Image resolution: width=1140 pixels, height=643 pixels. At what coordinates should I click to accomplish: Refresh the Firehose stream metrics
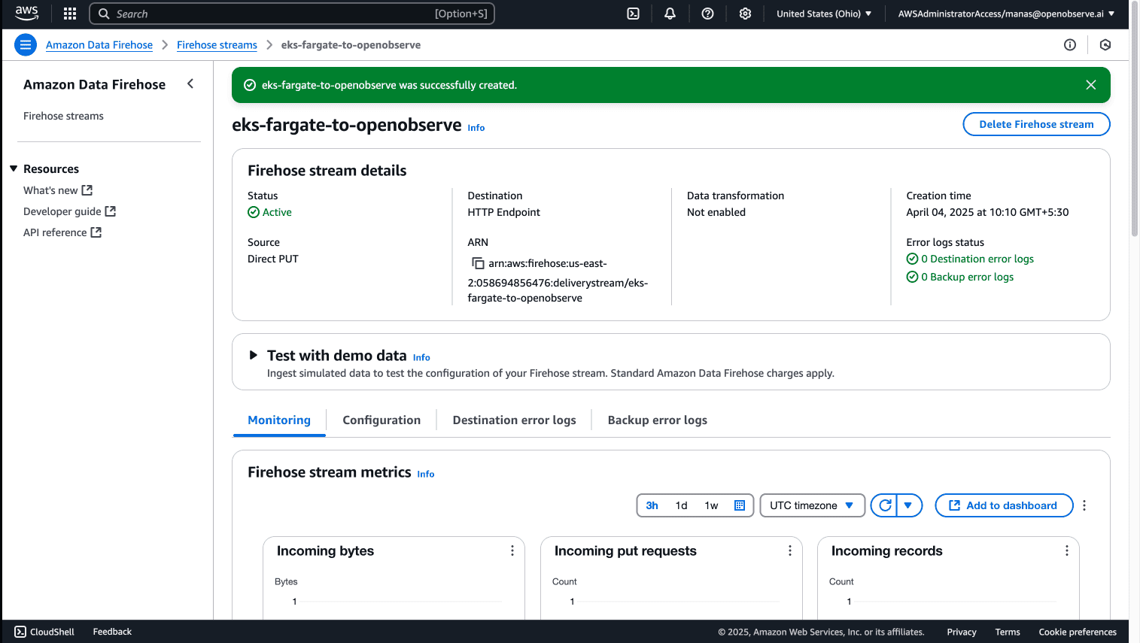885,505
